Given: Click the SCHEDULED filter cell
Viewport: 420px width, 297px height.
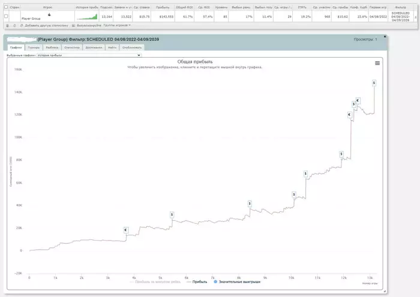Looking at the screenshot, I should (x=400, y=16).
